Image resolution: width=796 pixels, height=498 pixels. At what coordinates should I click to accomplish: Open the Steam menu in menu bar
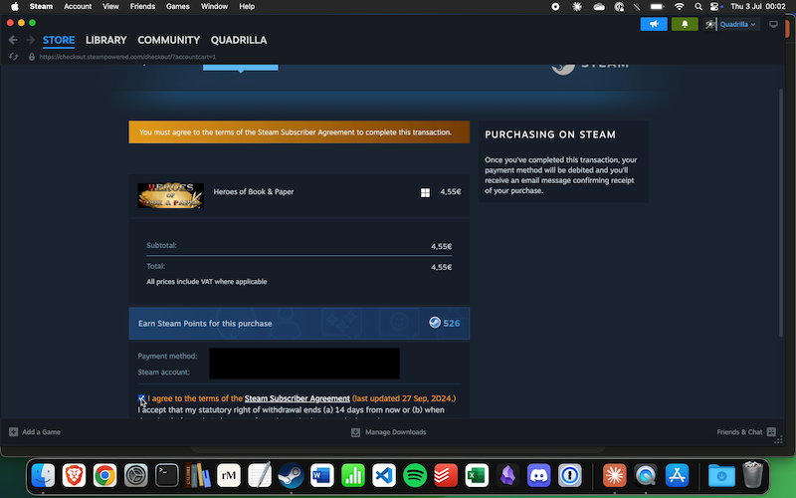click(41, 7)
